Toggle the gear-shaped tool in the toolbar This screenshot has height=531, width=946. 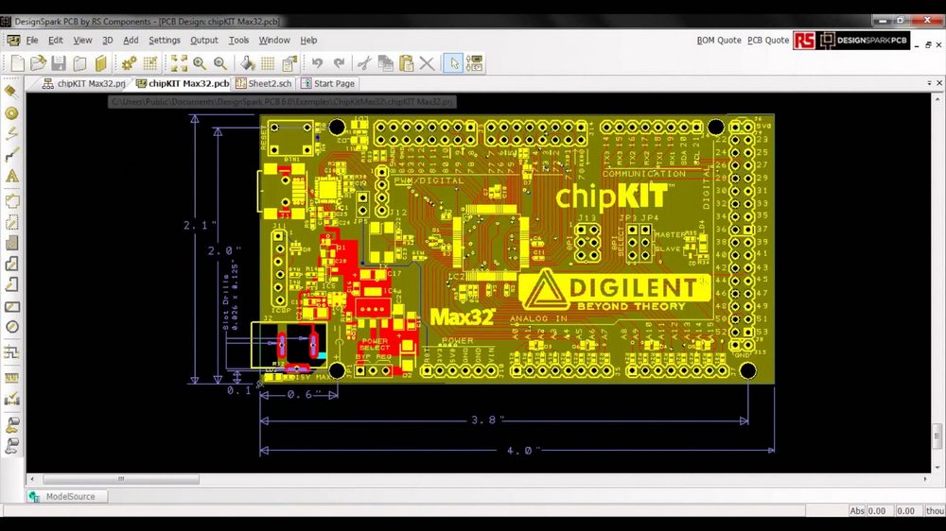tap(129, 63)
